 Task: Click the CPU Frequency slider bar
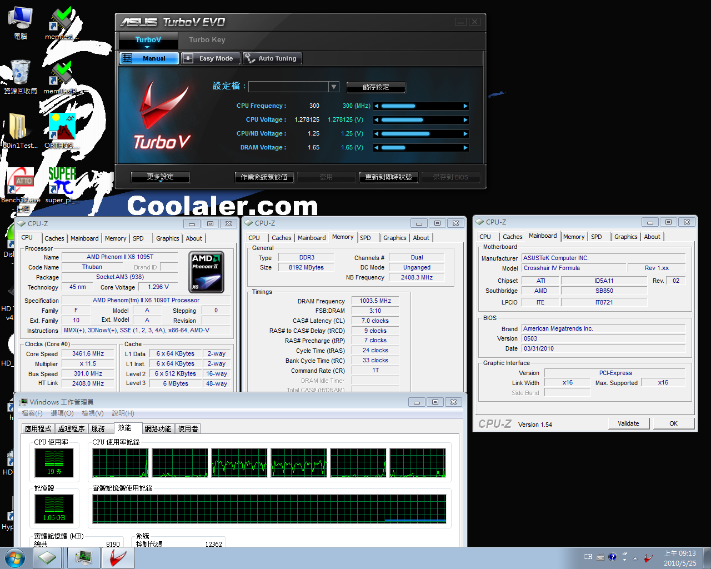pos(421,106)
